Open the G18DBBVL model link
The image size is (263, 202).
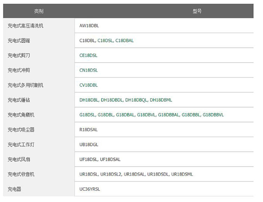(213, 115)
